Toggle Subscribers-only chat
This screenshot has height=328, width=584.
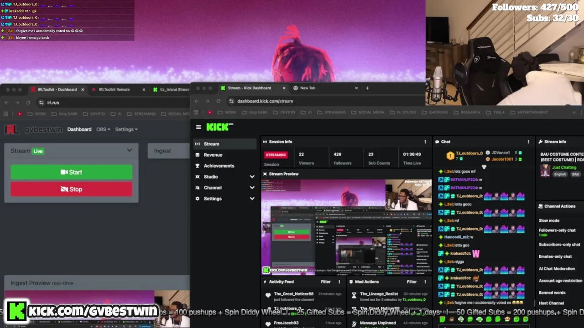(559, 245)
